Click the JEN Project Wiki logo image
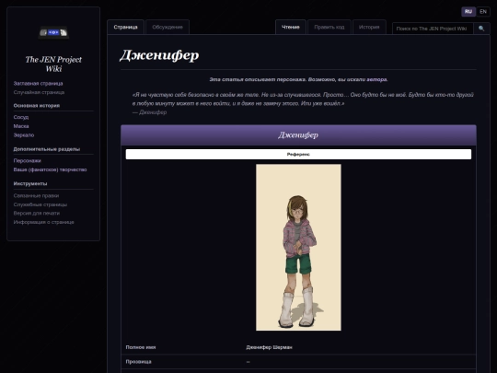This screenshot has width=497, height=373. click(x=53, y=32)
